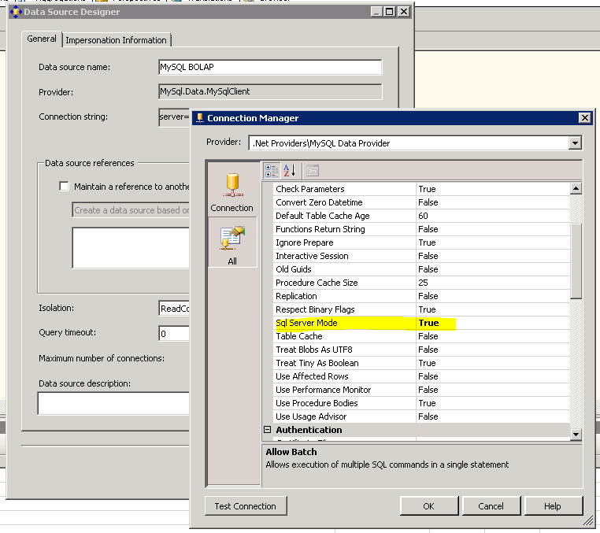Click Cancel in Connection Manager
Screen dimensions: 600x533
pyautogui.click(x=491, y=506)
